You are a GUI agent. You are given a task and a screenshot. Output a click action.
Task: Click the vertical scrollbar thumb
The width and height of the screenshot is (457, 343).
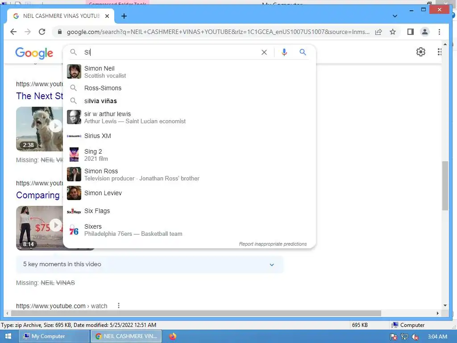point(445,185)
